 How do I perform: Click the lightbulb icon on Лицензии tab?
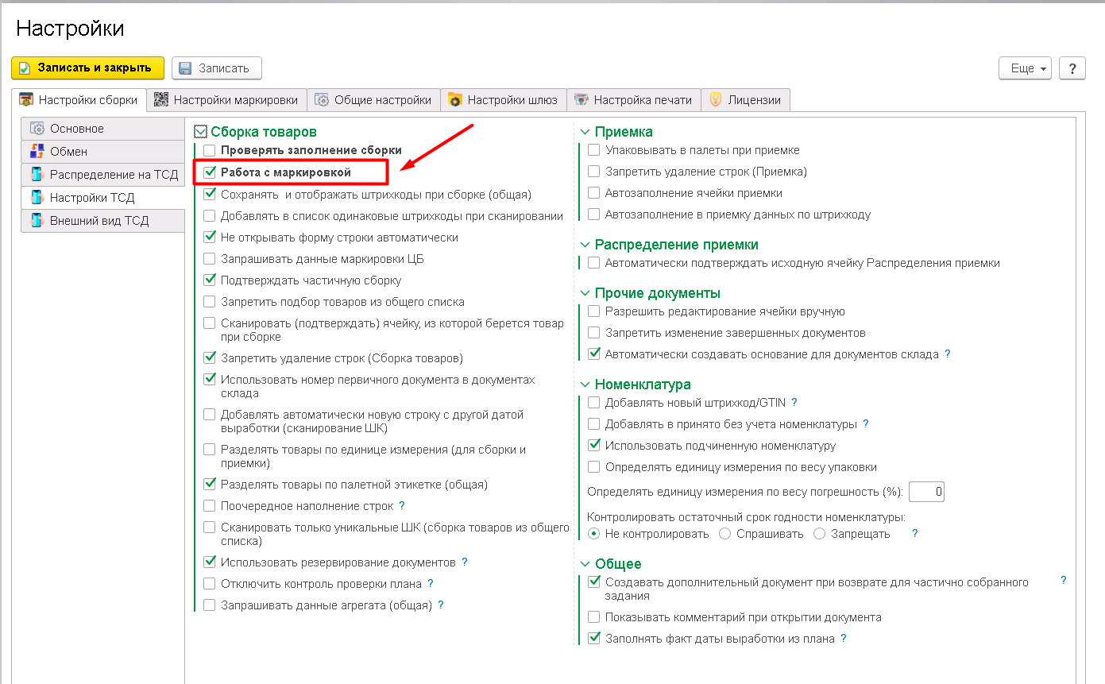point(716,99)
